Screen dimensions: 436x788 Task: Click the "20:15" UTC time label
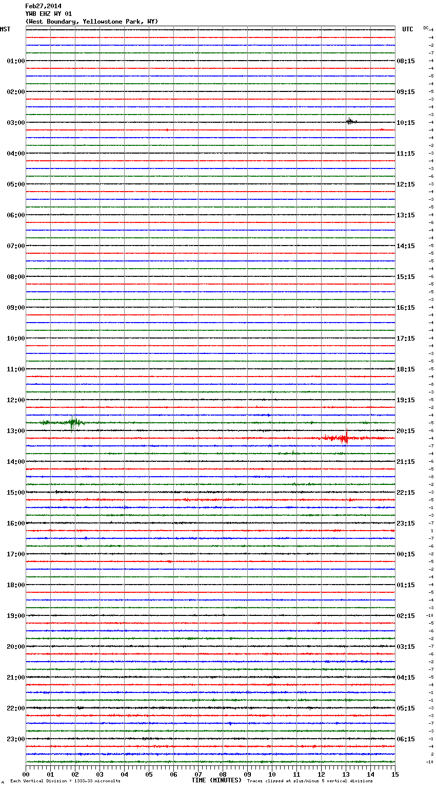coord(406,431)
